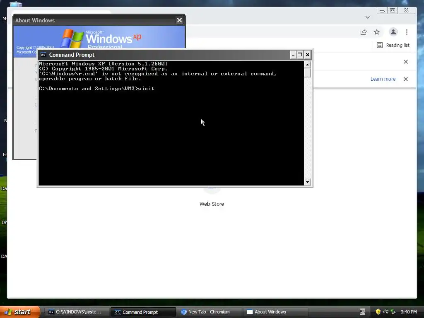
Task: Expand the Chromium tab search chevron
Action: (368, 17)
